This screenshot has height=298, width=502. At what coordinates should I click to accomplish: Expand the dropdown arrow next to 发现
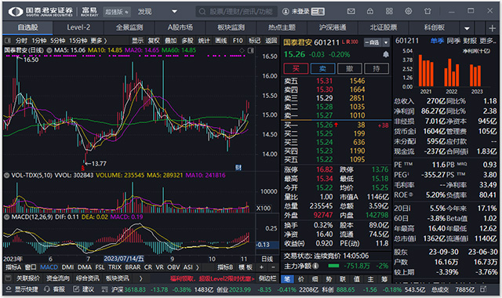click(174, 12)
